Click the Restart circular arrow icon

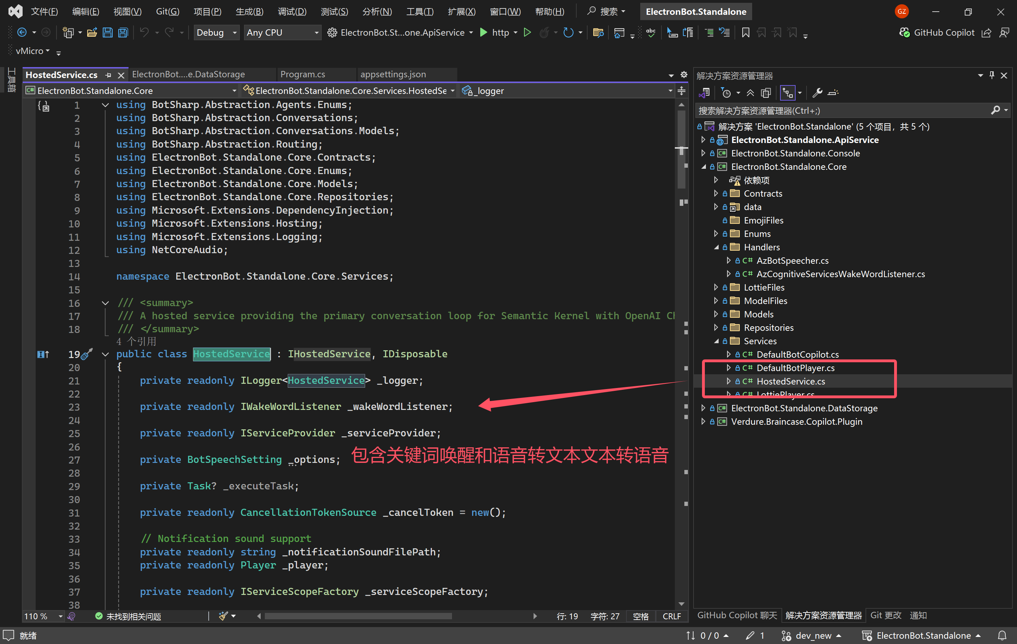point(569,32)
